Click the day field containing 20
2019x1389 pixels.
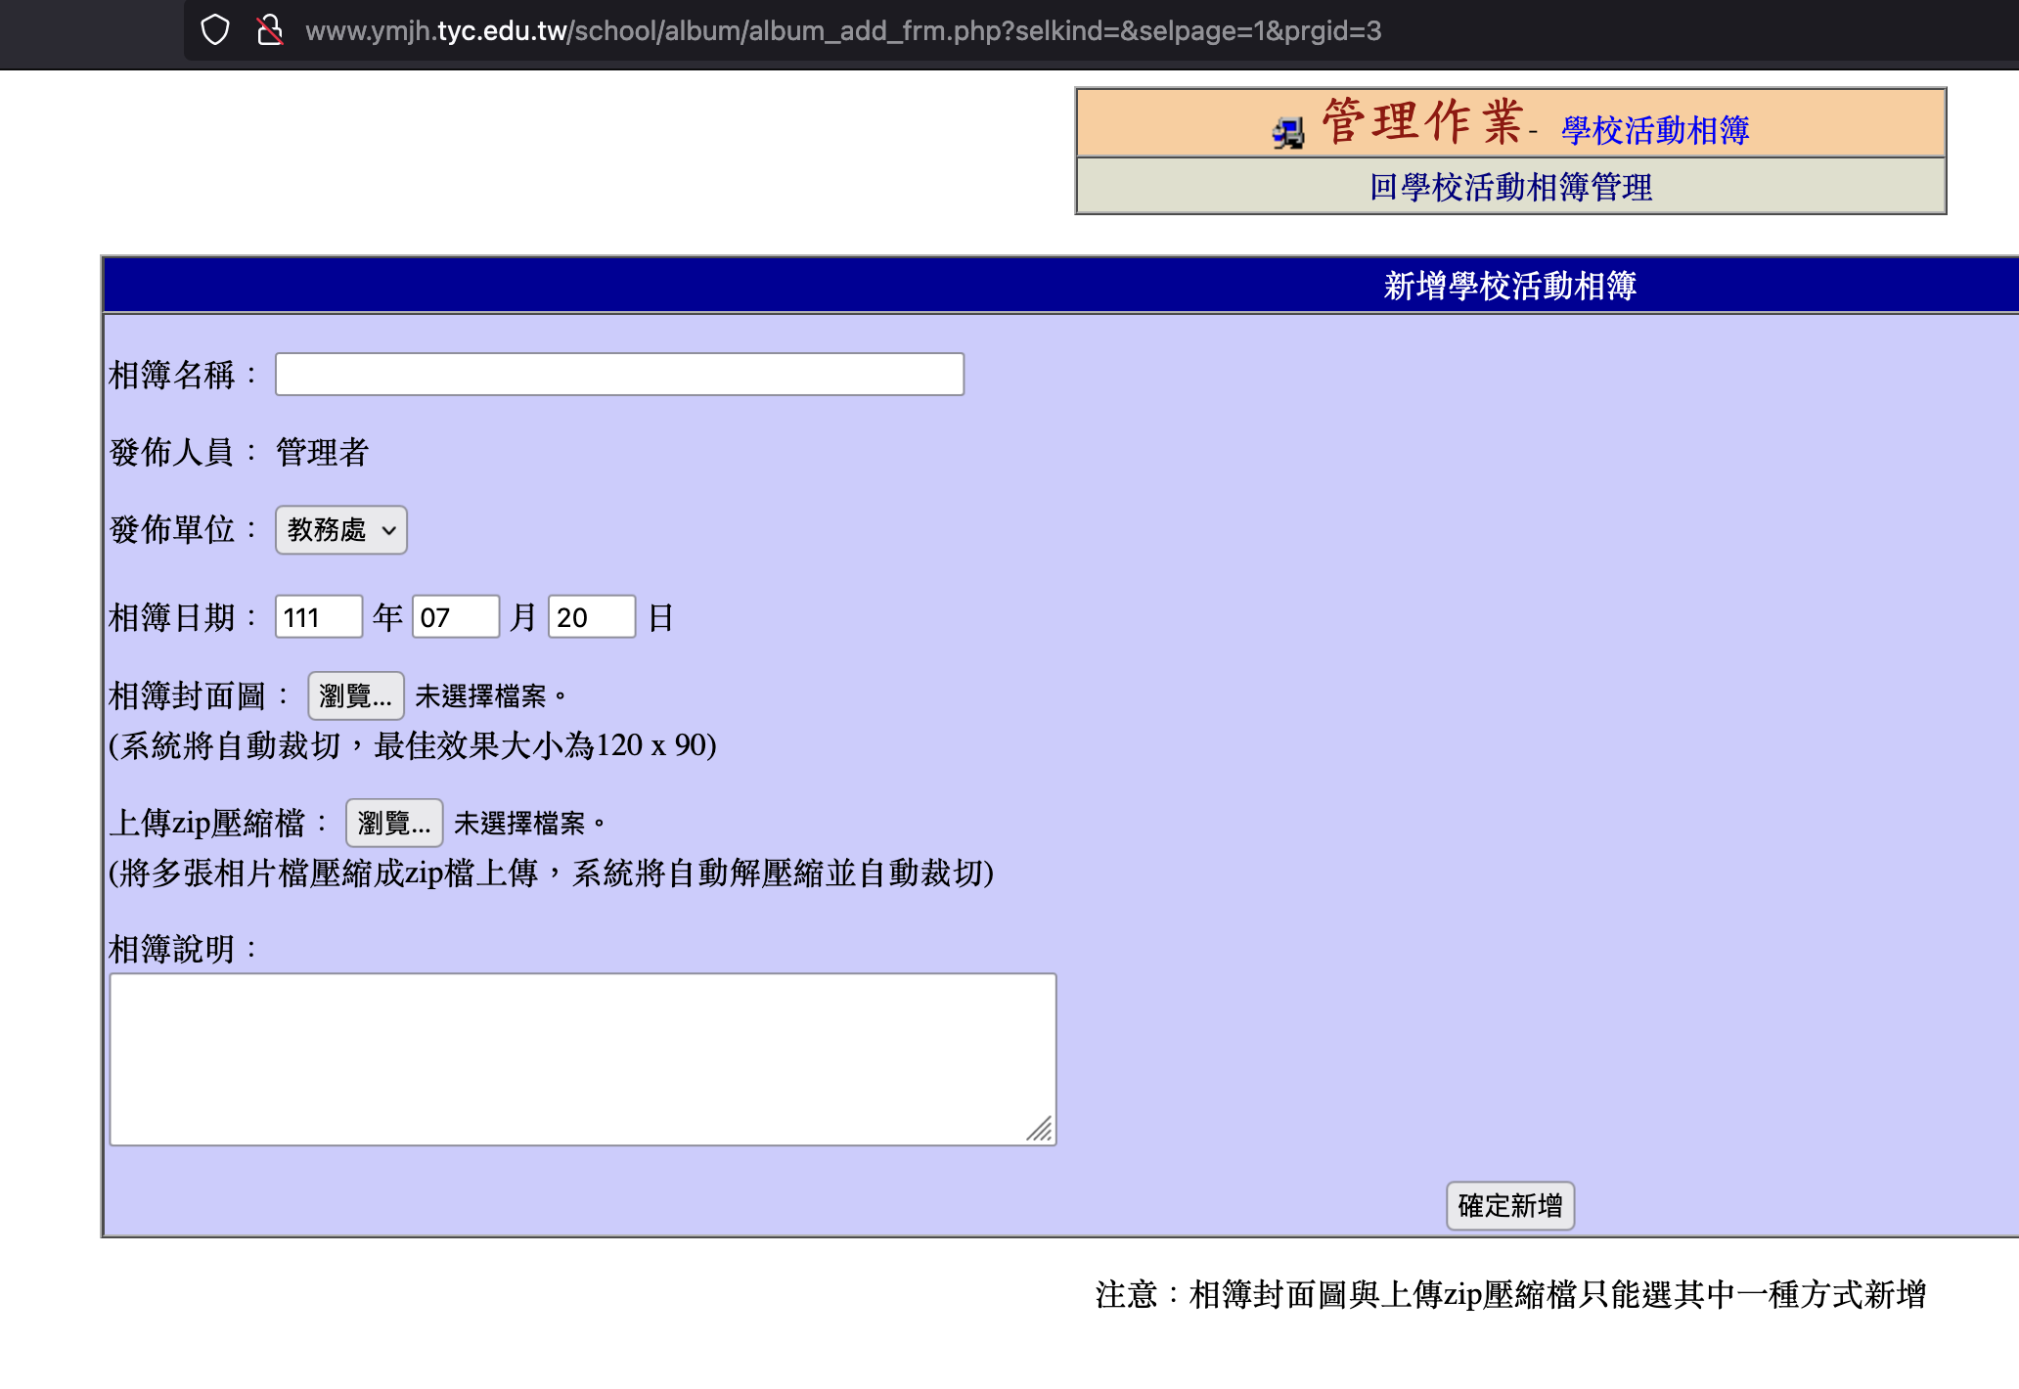pyautogui.click(x=592, y=617)
